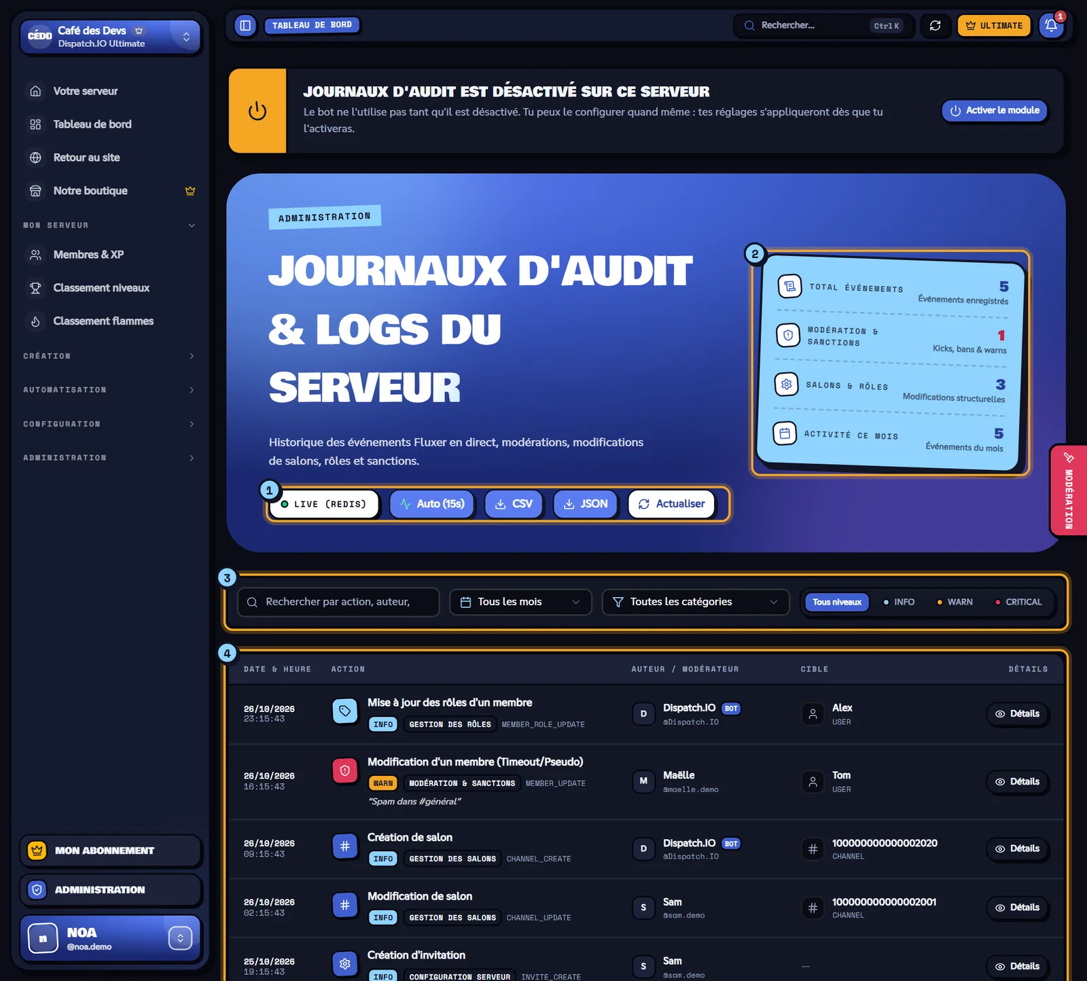The image size is (1087, 981).
Task: Click the Rechercher par action, auteur field
Action: (x=338, y=602)
